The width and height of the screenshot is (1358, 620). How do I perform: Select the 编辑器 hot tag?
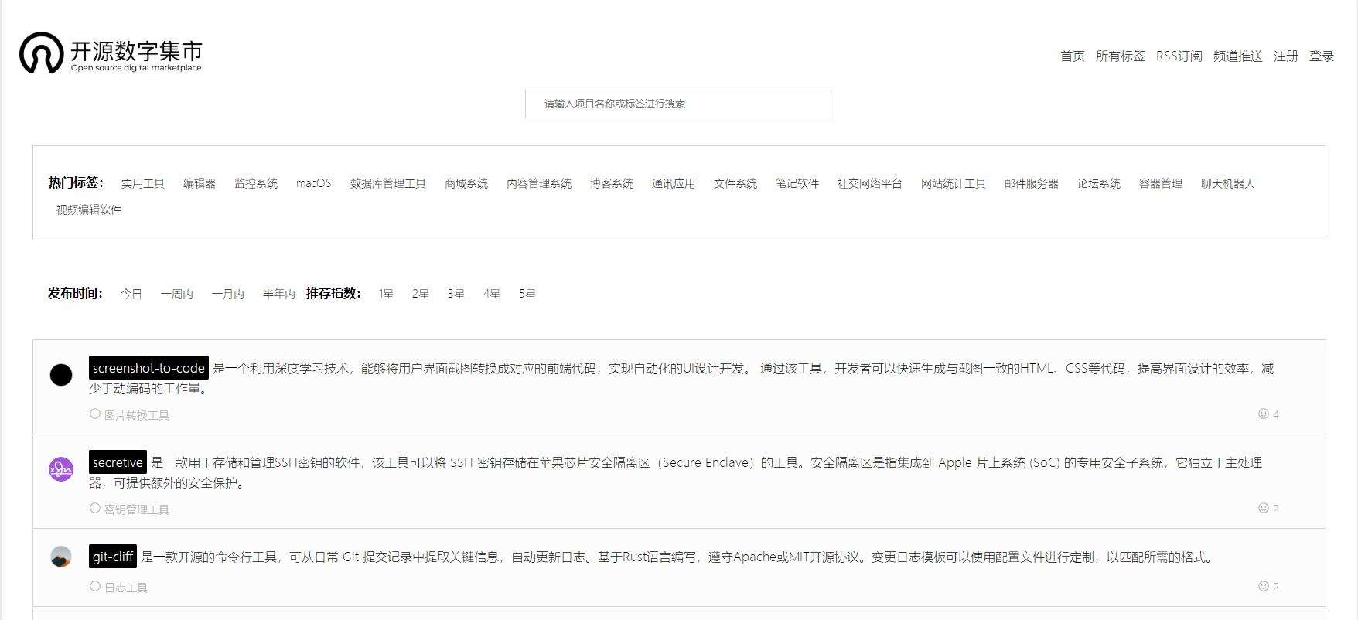(x=200, y=183)
